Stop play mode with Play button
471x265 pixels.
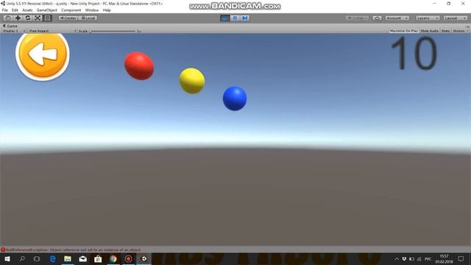pyautogui.click(x=225, y=18)
